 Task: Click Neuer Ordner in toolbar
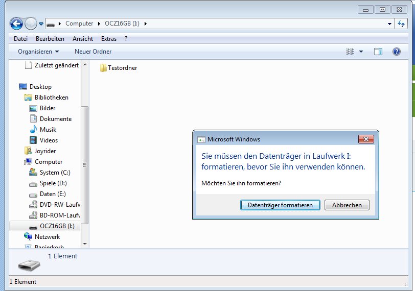93,52
